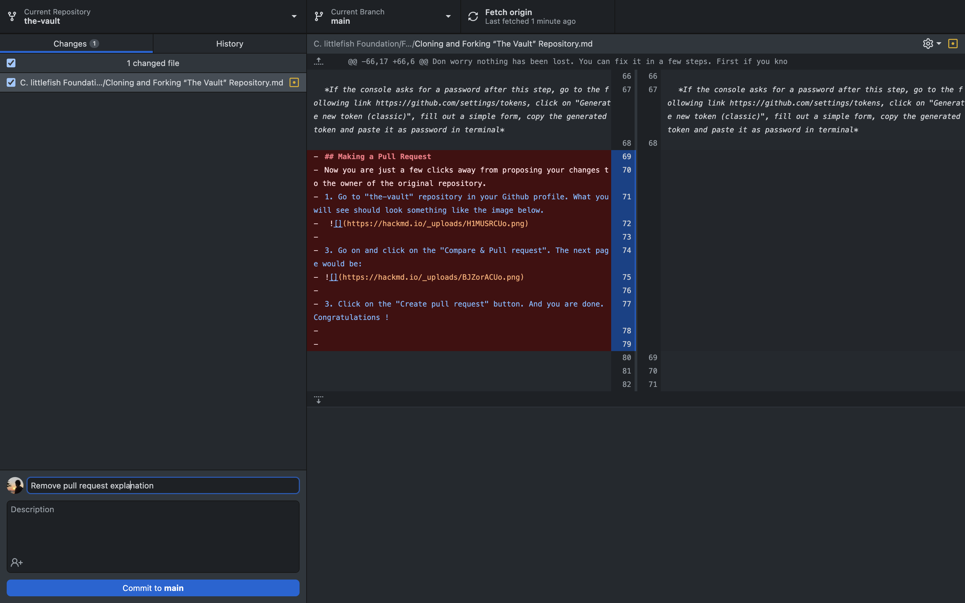
Task: Click modified badge on changed file row
Action: 294,82
